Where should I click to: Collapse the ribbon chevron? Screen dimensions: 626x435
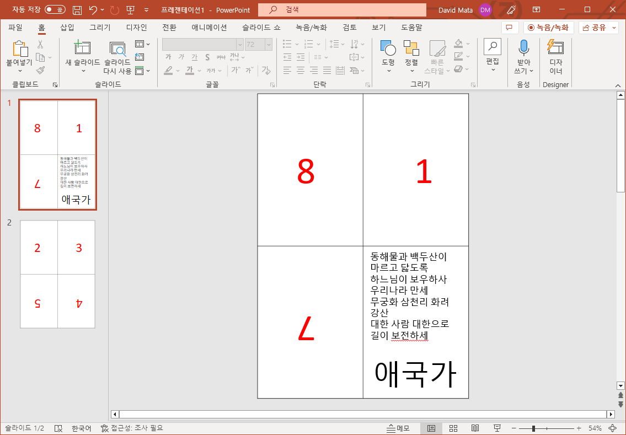pyautogui.click(x=618, y=85)
